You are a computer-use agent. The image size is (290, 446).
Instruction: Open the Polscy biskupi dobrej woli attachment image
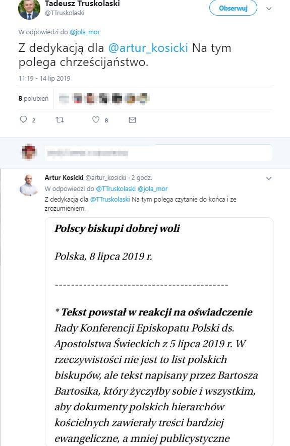(159, 332)
